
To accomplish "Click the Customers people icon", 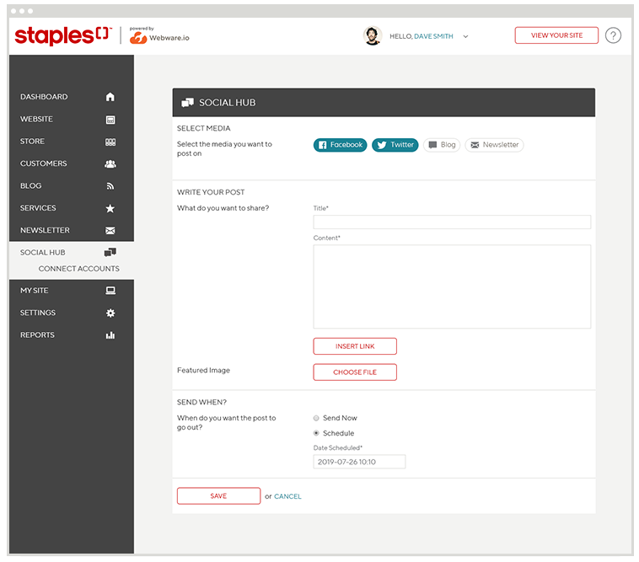I will click(x=110, y=163).
